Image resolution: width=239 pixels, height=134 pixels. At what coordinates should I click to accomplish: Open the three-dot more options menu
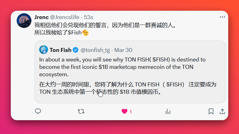pyautogui.click(x=222, y=17)
